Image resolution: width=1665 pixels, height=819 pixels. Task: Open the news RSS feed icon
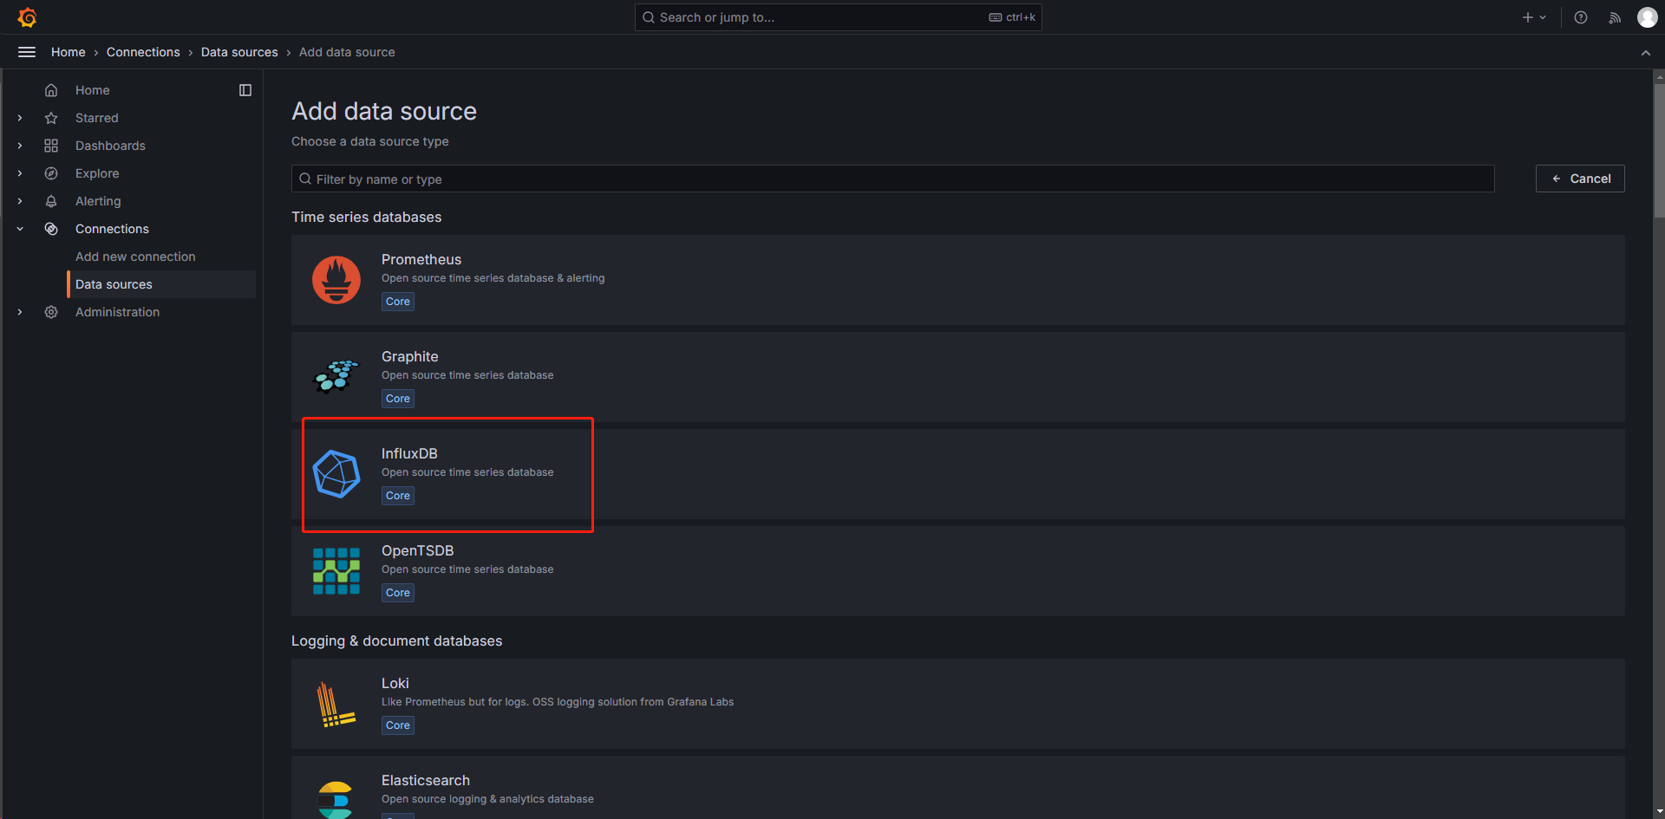tap(1615, 17)
